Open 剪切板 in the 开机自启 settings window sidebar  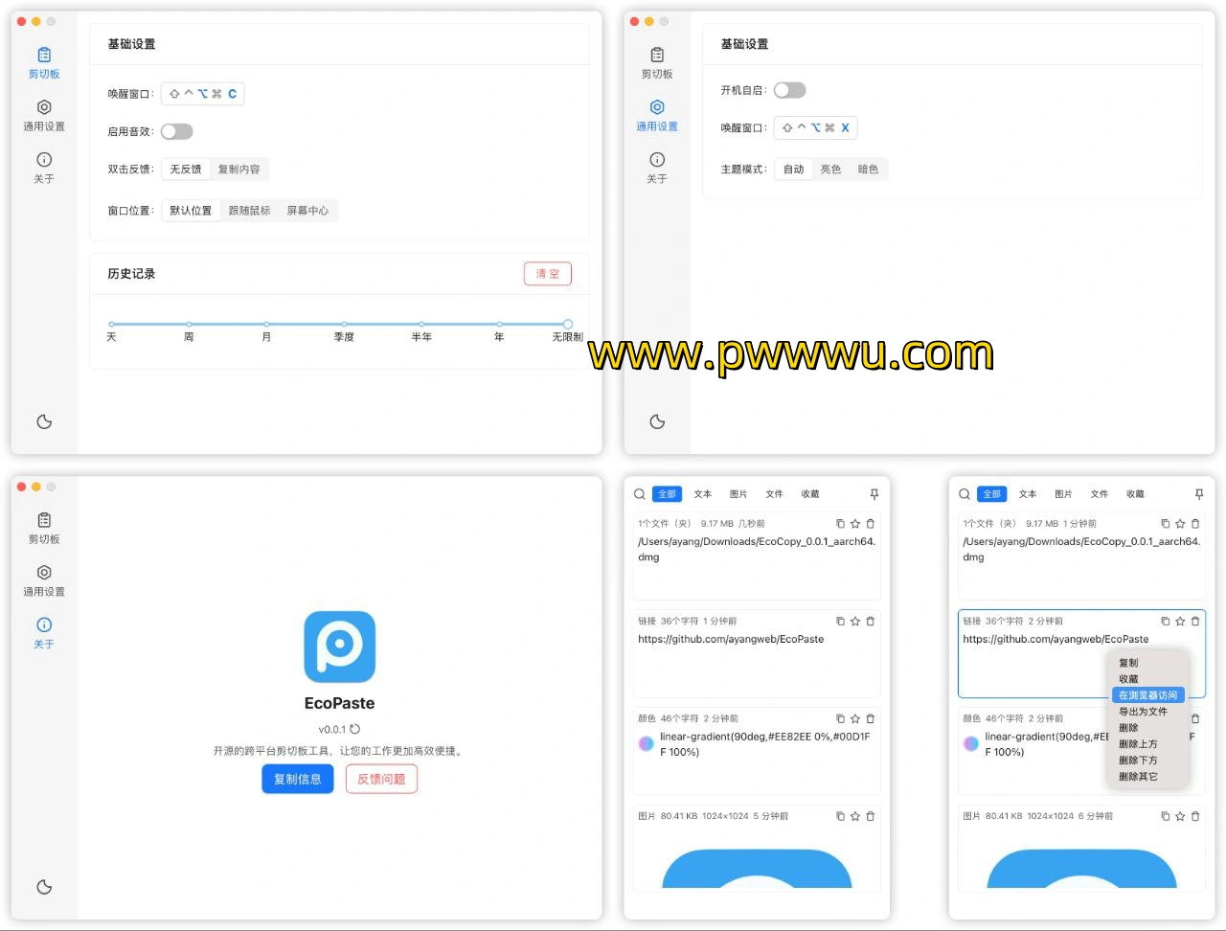(657, 62)
